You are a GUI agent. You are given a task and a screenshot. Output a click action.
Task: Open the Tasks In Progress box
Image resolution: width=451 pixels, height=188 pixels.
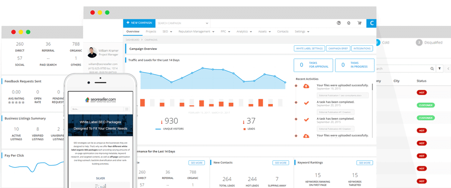[355, 65]
